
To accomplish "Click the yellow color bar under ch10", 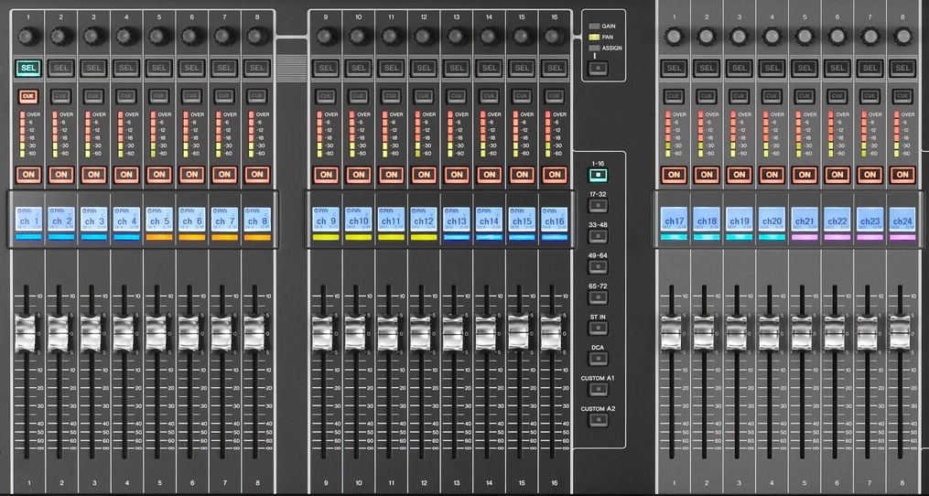I will point(359,237).
